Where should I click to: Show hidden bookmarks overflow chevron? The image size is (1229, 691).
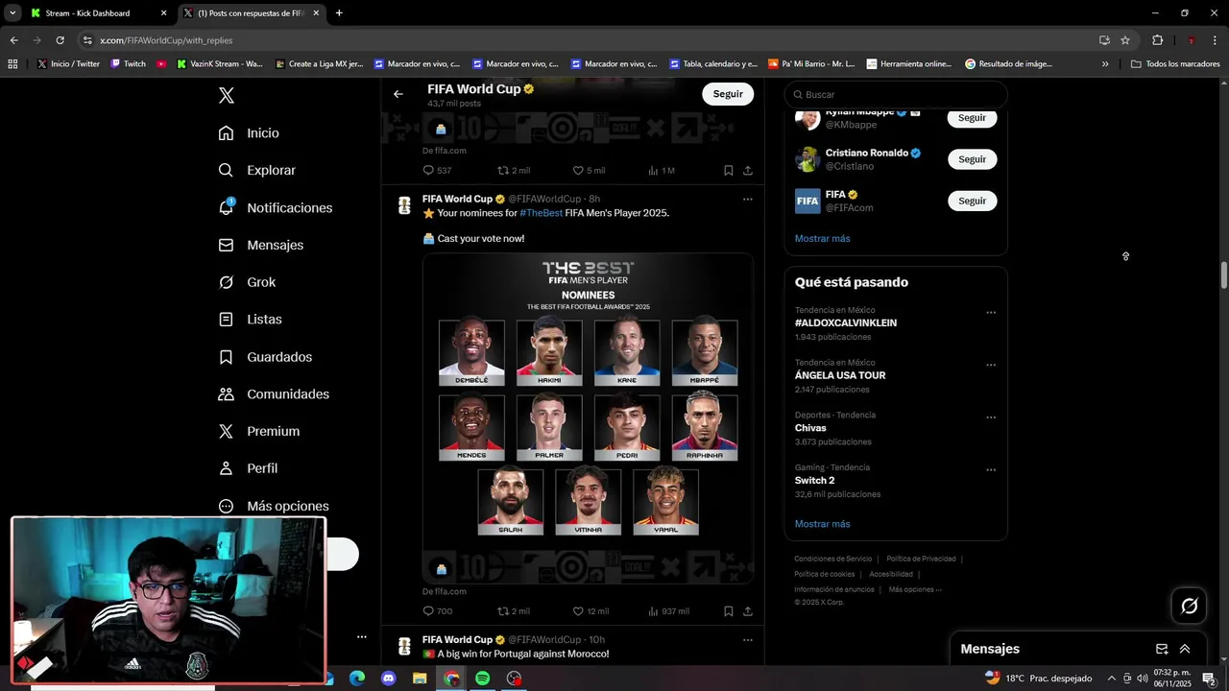point(1105,64)
